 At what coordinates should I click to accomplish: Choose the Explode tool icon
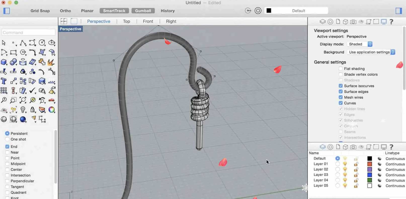51,62
